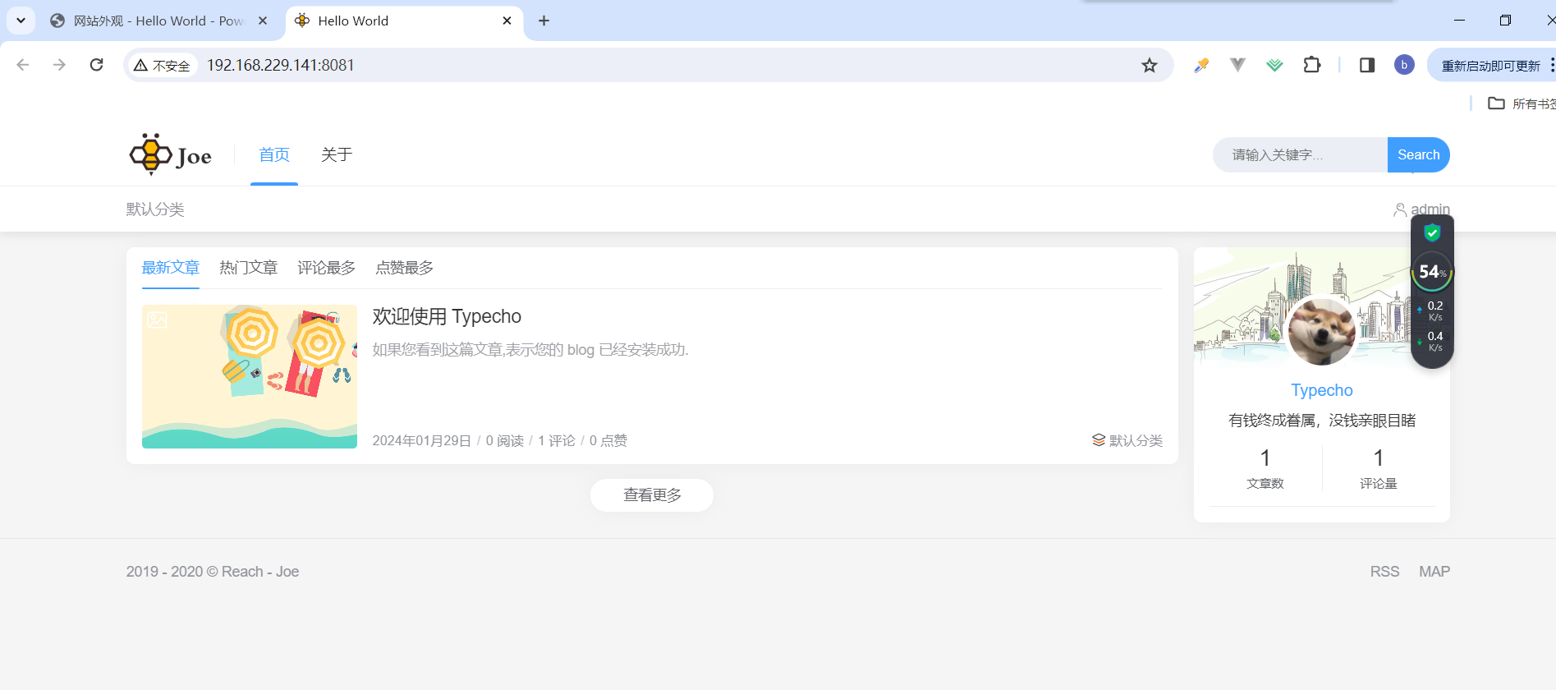This screenshot has width=1556, height=690.
Task: Switch to the 网站外观 - Hello World tab
Action: click(158, 21)
